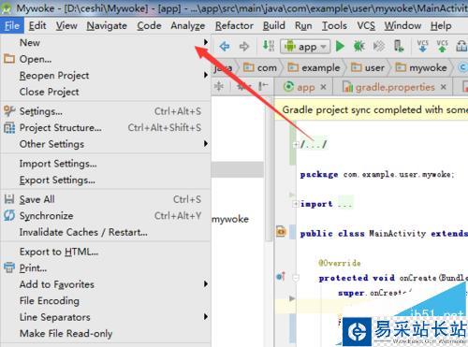The height and width of the screenshot is (347, 468).
Task: Click the scroll-from-source icon in the project panel
Action: click(x=219, y=86)
